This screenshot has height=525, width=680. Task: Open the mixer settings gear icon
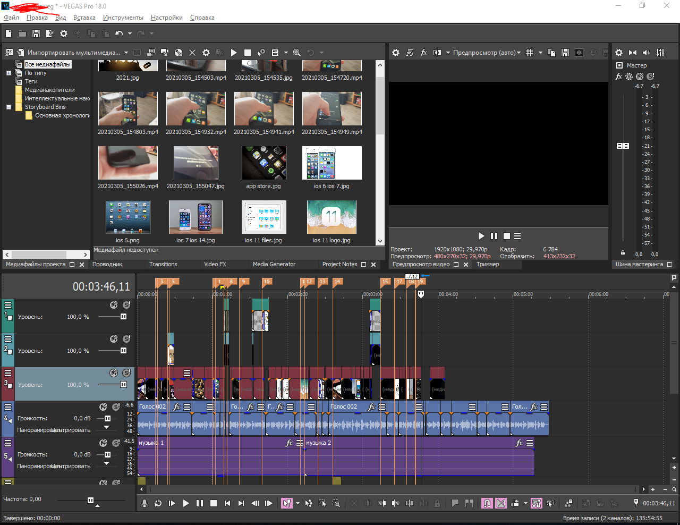(x=619, y=53)
